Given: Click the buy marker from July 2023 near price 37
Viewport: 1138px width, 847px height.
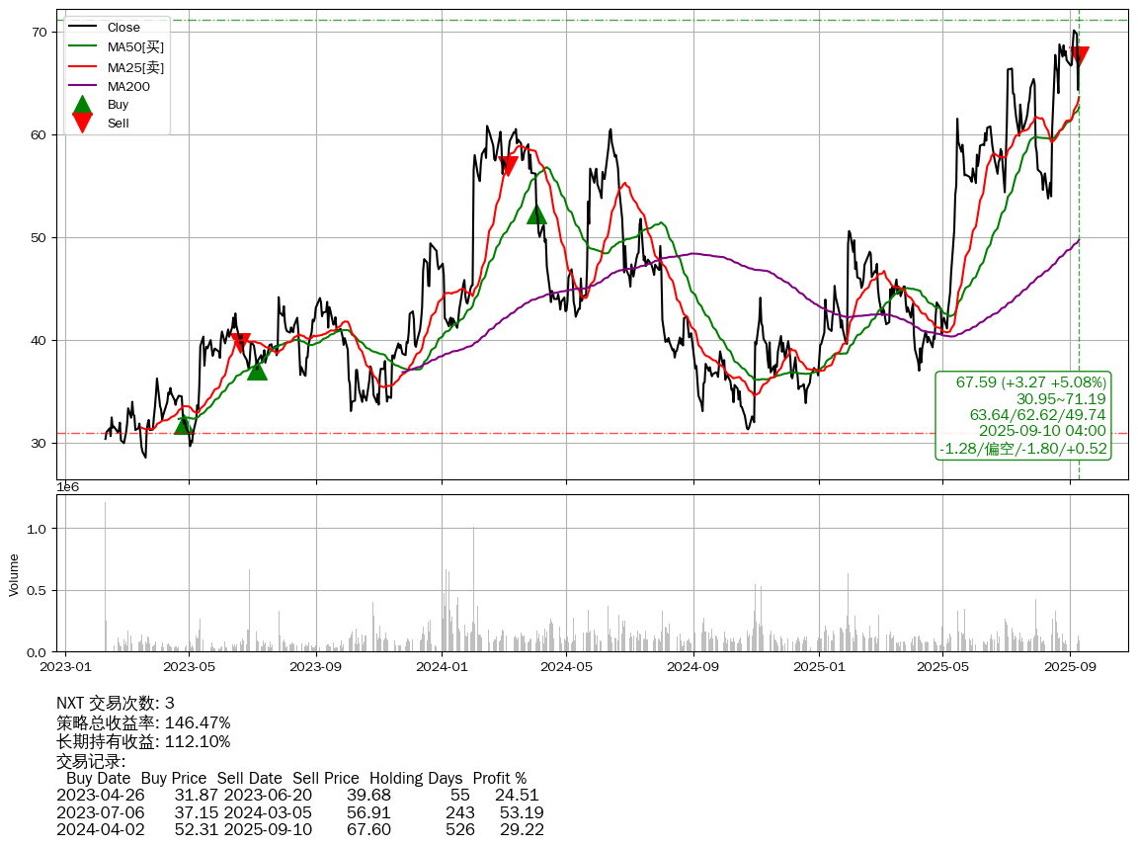Looking at the screenshot, I should pos(257,370).
